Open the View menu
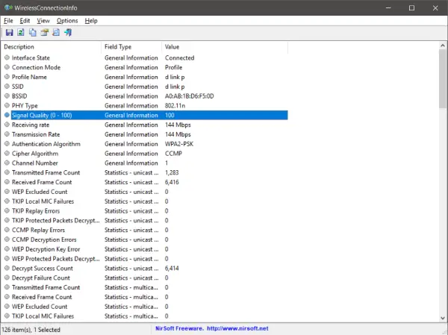 [x=43, y=21]
